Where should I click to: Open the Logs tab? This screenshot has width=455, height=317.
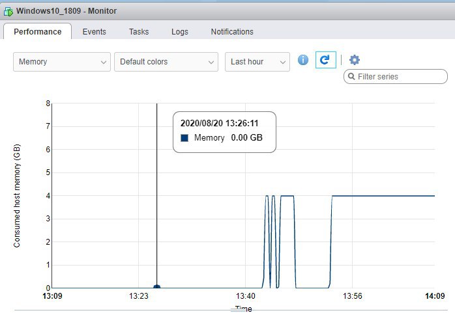[180, 32]
